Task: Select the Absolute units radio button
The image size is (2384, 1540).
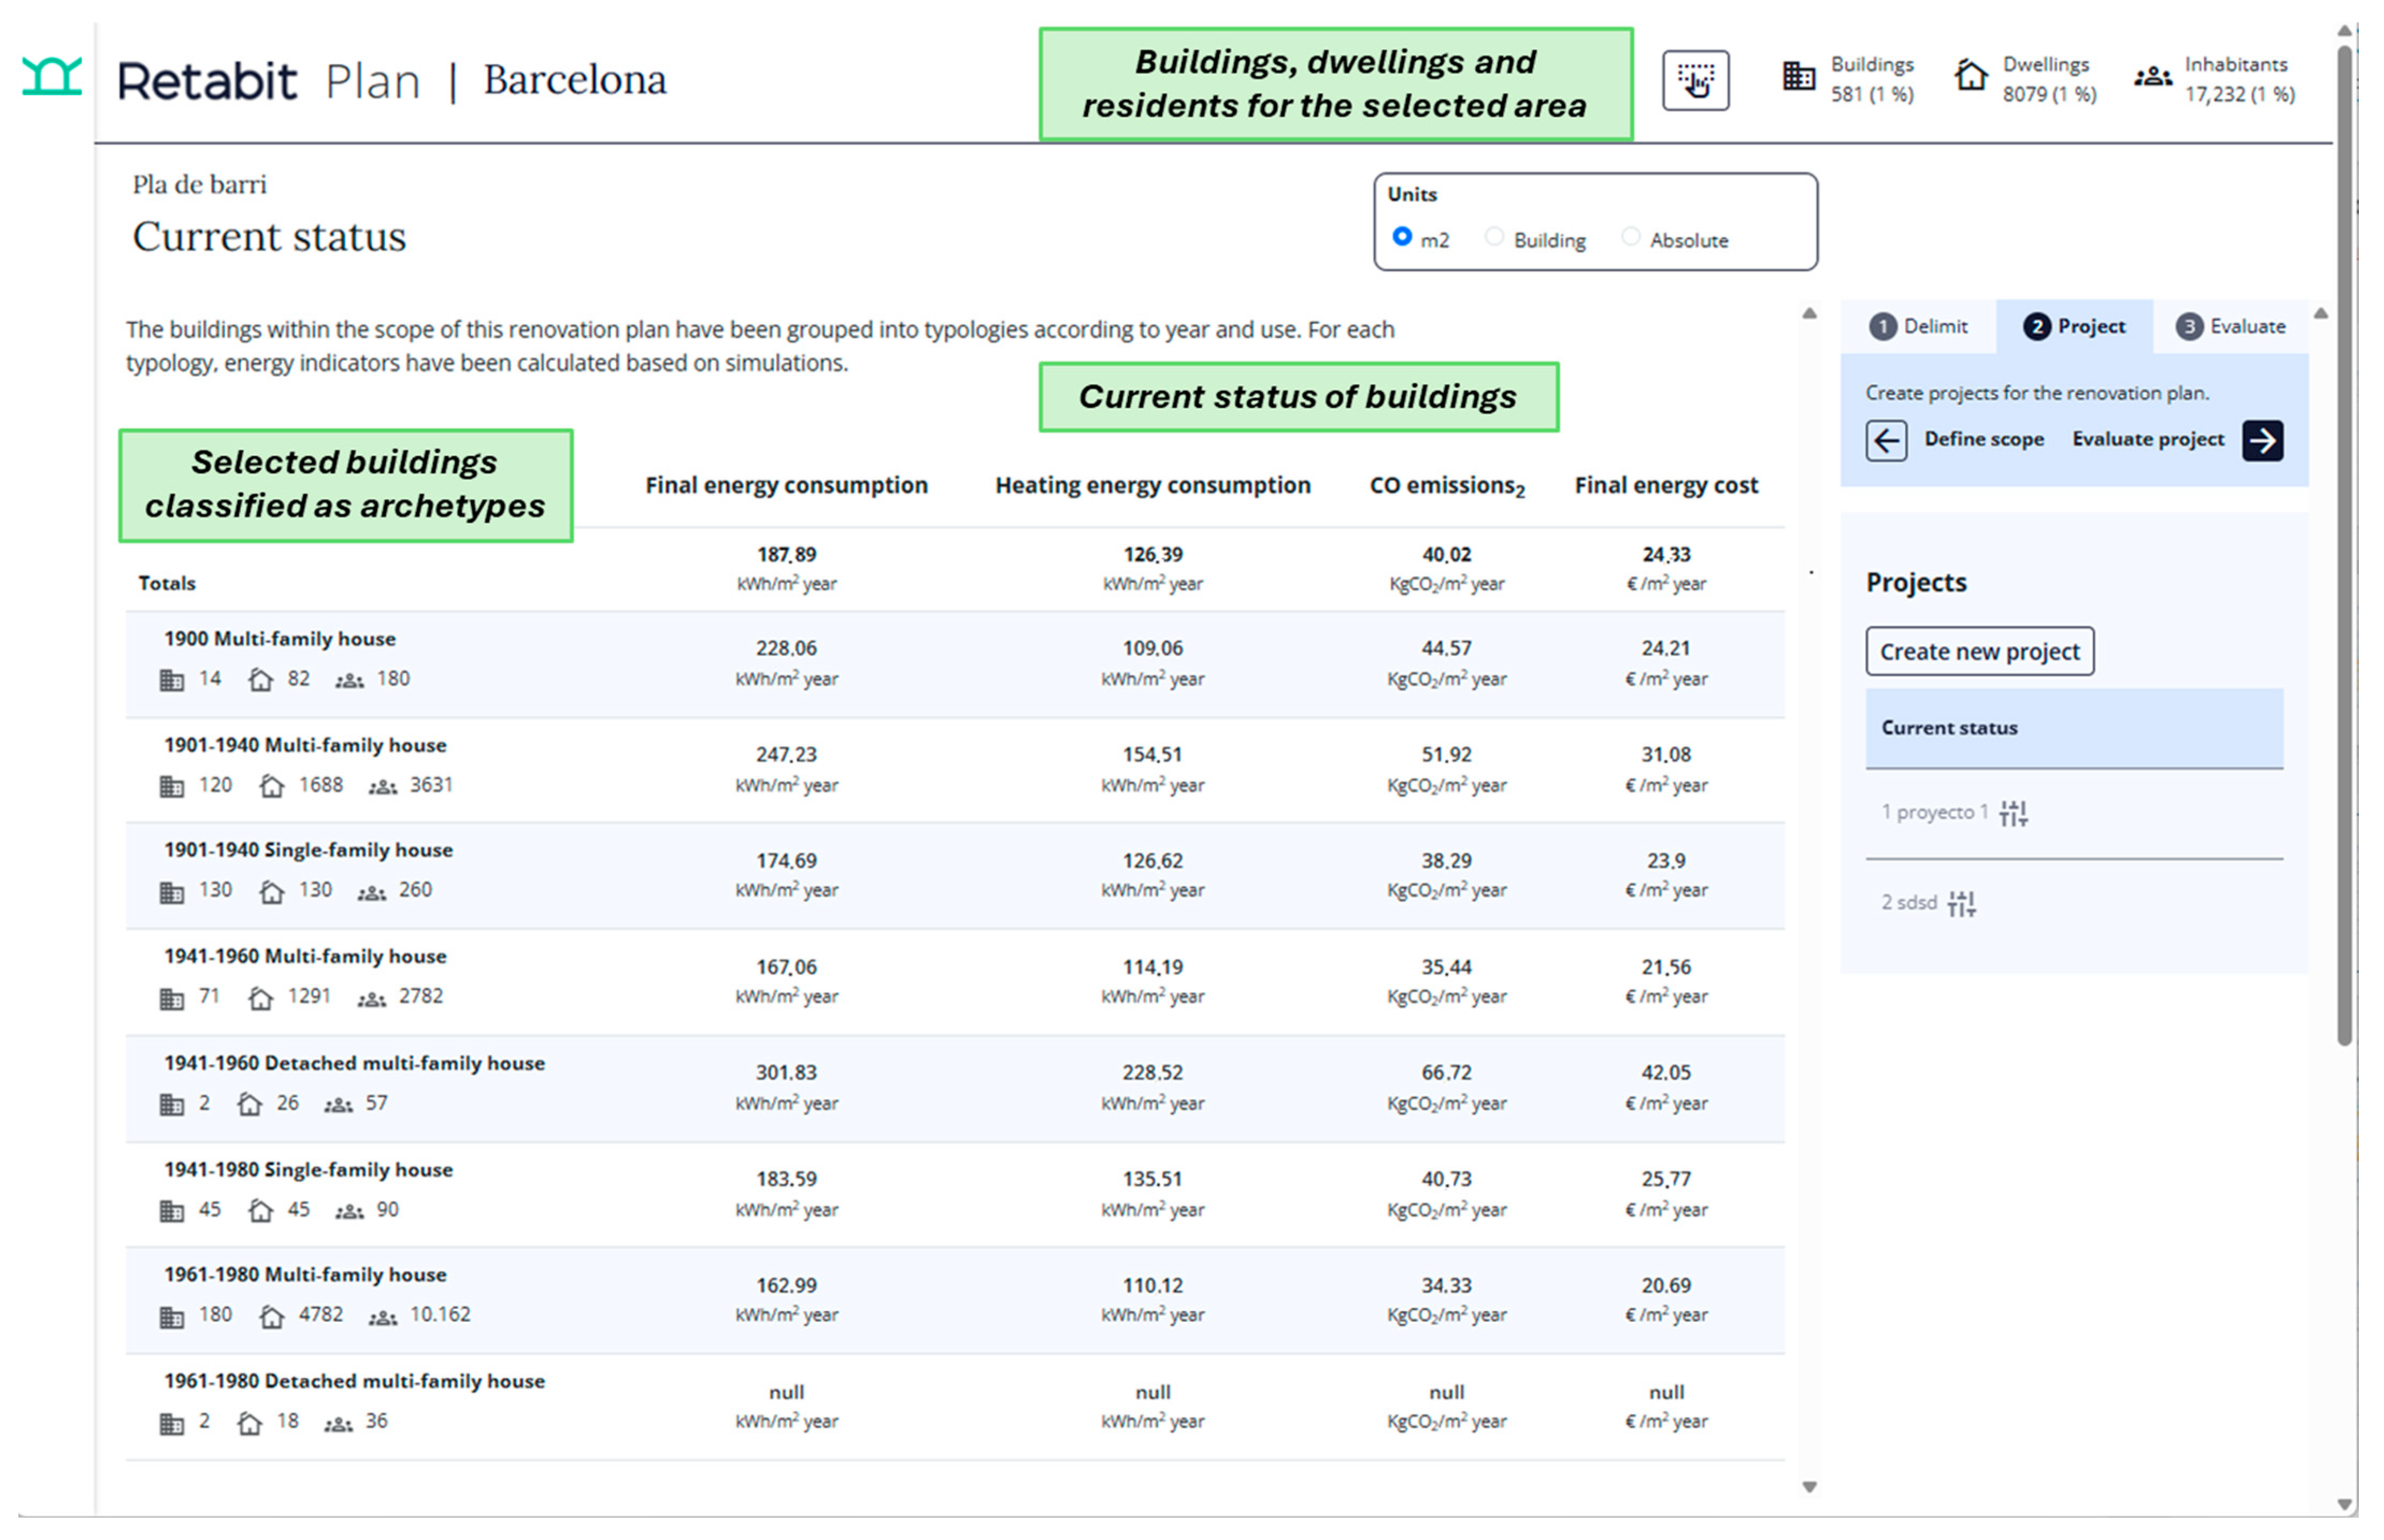Action: click(x=1630, y=237)
